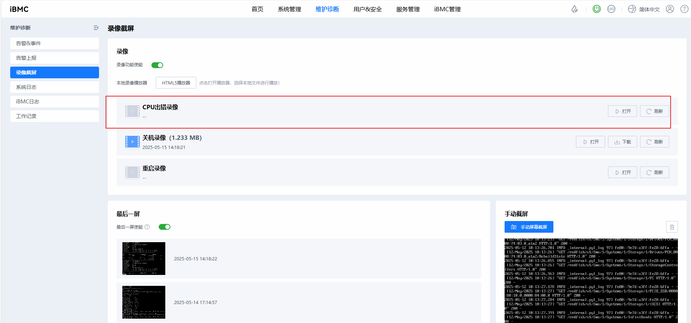Click the power status icon in header
The image size is (691, 323).
click(x=596, y=9)
